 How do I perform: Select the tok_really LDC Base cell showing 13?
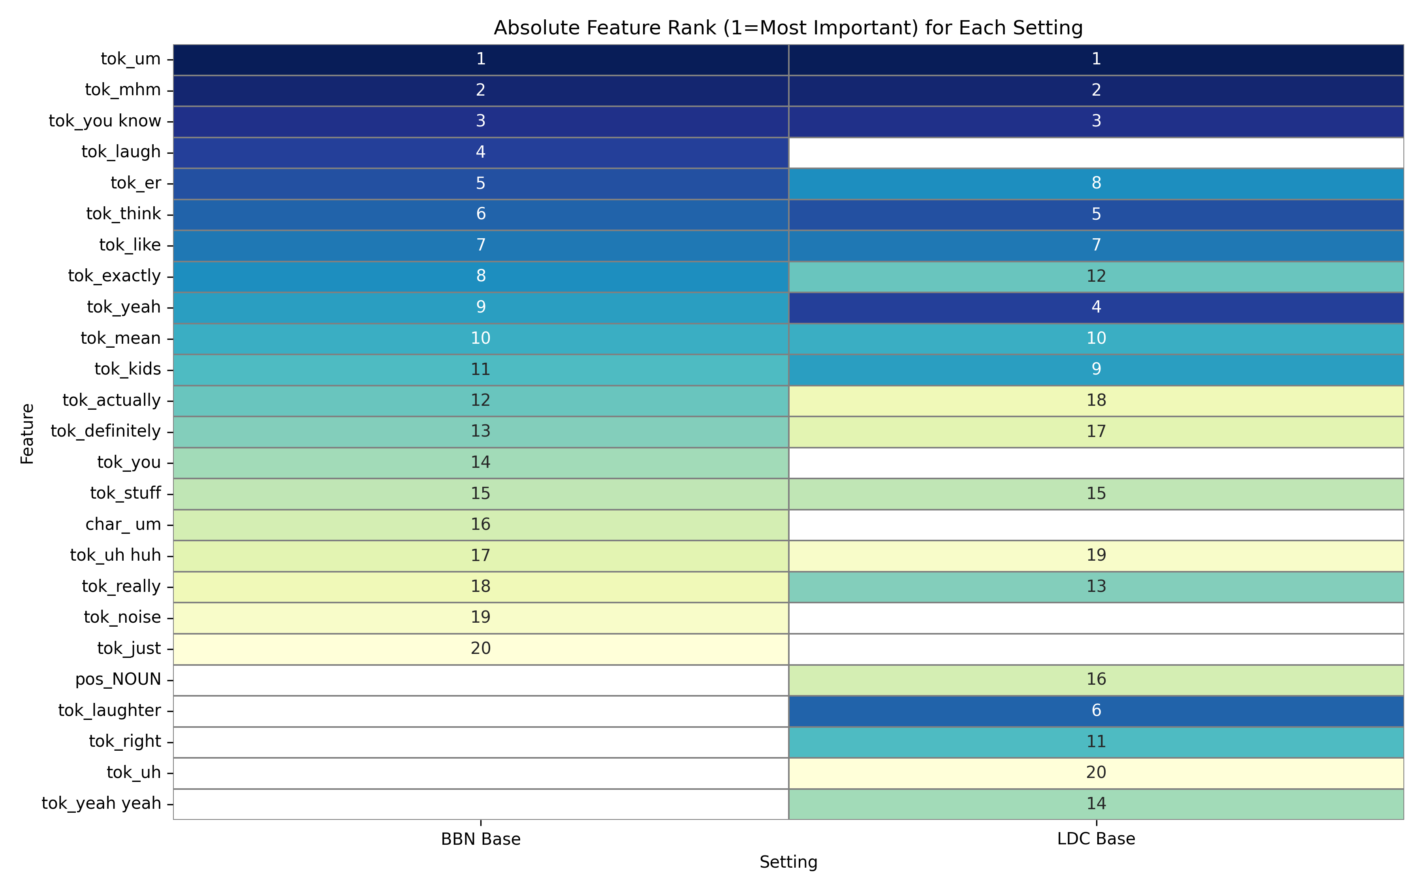[1096, 587]
